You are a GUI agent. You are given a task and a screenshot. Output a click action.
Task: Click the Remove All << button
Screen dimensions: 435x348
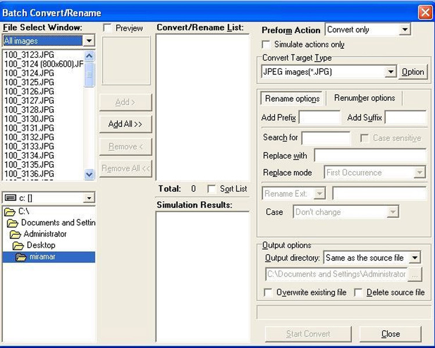125,168
